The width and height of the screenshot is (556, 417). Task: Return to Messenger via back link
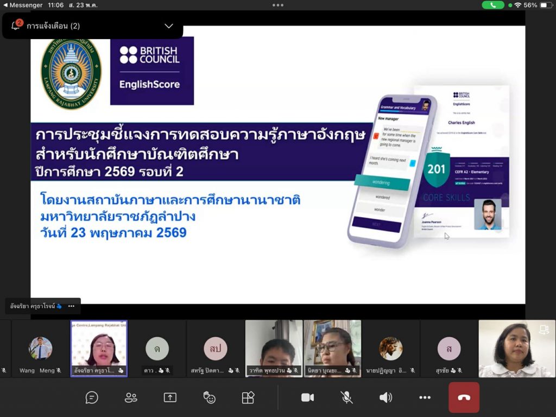point(23,5)
